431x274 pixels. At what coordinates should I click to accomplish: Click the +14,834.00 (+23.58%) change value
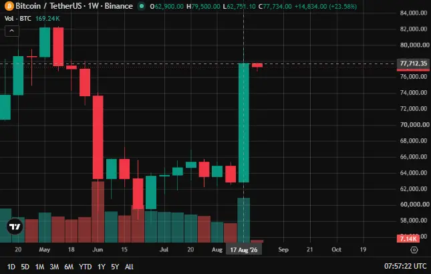click(325, 6)
